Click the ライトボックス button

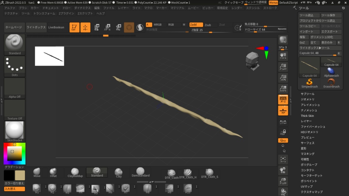coord(36,27)
